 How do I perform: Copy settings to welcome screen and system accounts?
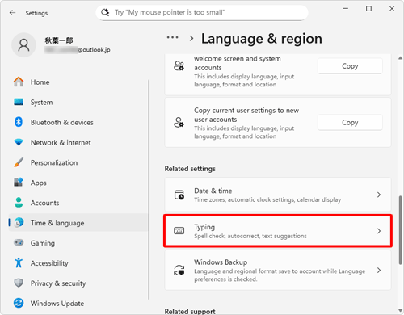click(350, 66)
